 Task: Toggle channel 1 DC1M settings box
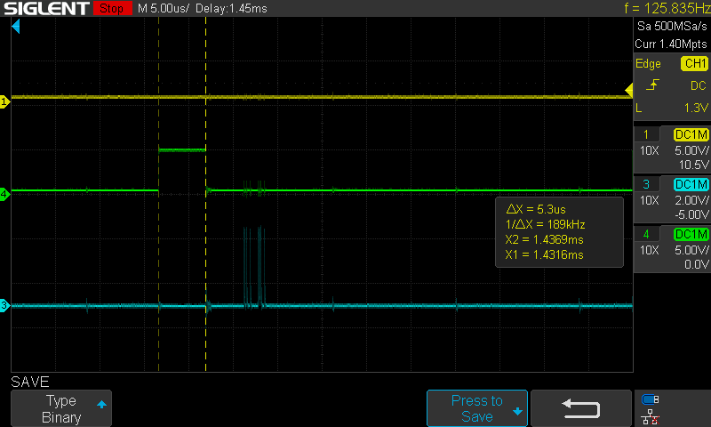tap(691, 134)
